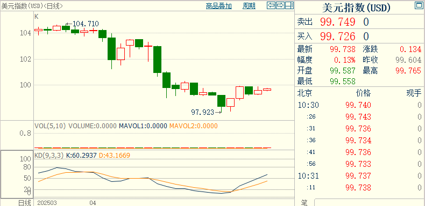This screenshot has height=206, width=425.
Task: Select the 10:30 tick row at 99.740
Action: [359, 105]
